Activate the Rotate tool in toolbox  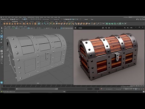2,39
